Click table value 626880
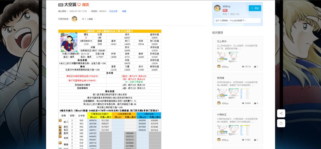The height and width of the screenshot is (149, 321). click(x=155, y=121)
